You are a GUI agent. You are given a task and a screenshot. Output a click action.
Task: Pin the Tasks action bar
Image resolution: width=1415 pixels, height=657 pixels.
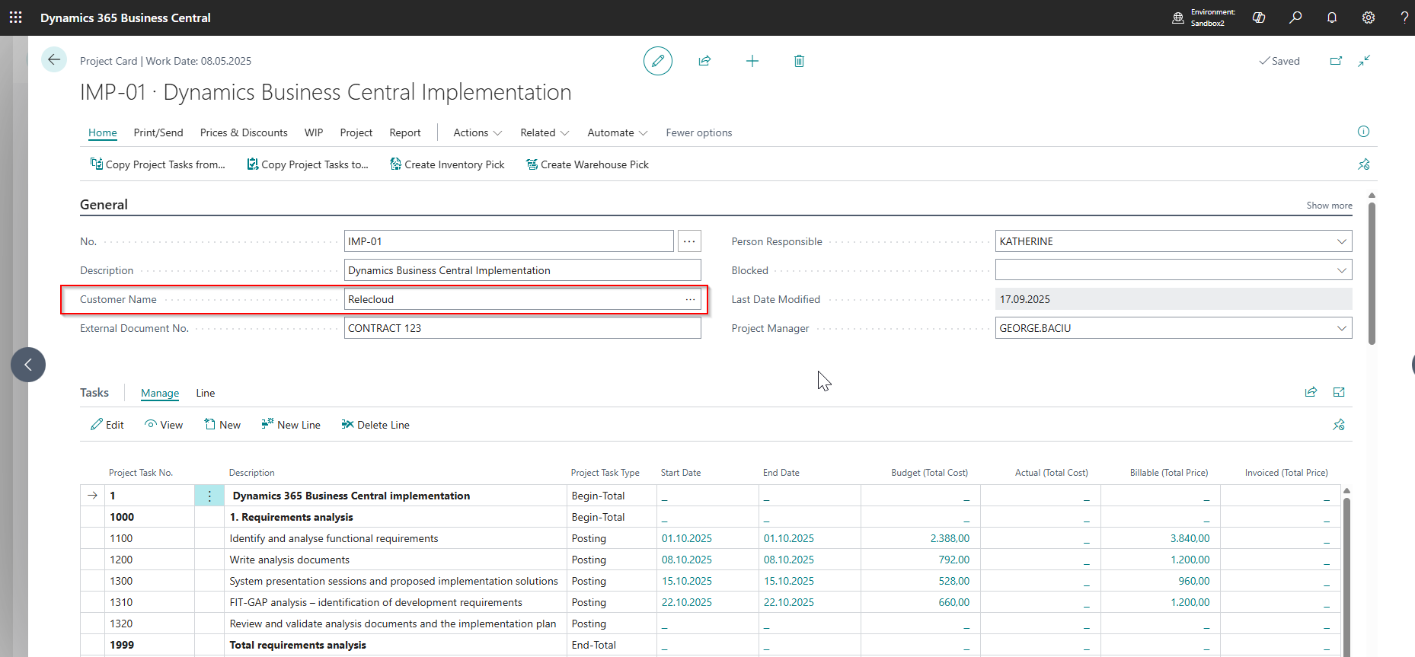tap(1339, 425)
